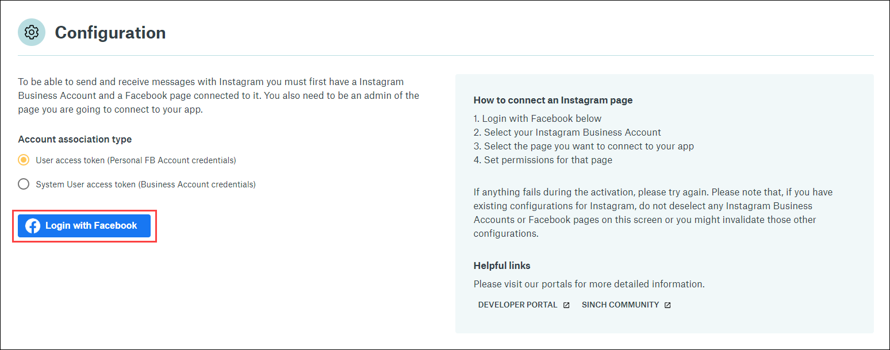890x350 pixels.
Task: Open the SINCH COMMUNITY link
Action: point(621,305)
